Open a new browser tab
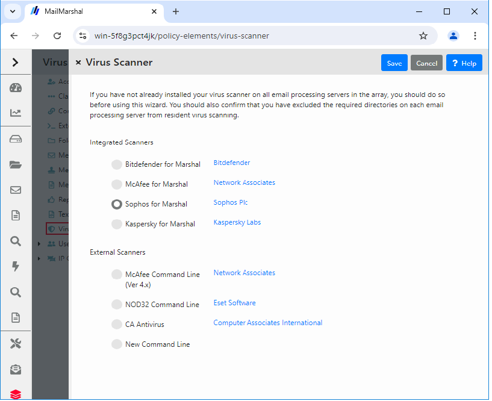 [x=176, y=11]
